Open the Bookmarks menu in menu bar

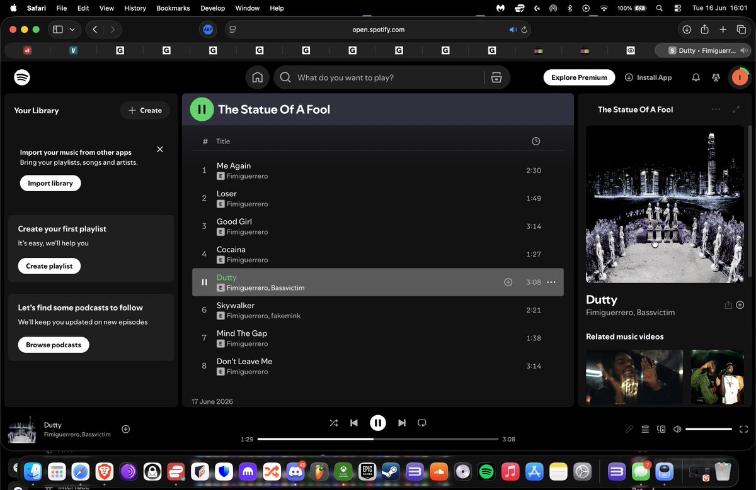point(173,8)
